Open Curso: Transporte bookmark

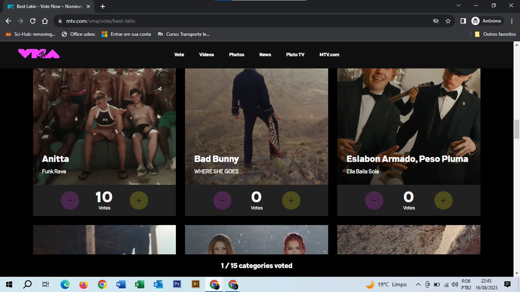[x=184, y=34]
